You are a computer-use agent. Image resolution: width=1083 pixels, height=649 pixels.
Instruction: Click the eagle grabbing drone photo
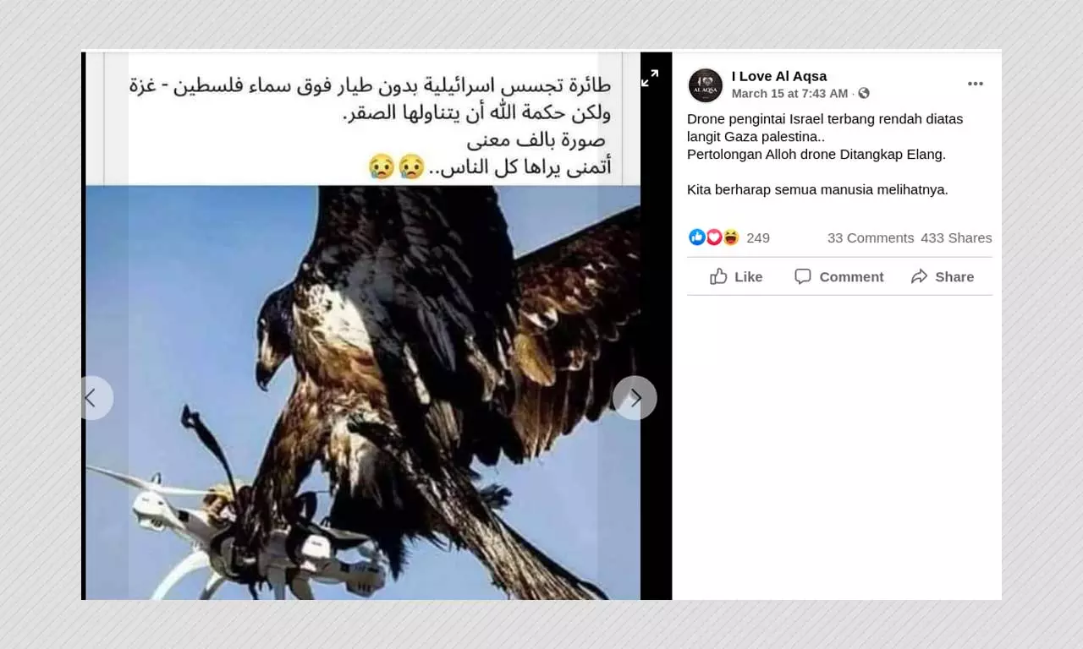(363, 392)
